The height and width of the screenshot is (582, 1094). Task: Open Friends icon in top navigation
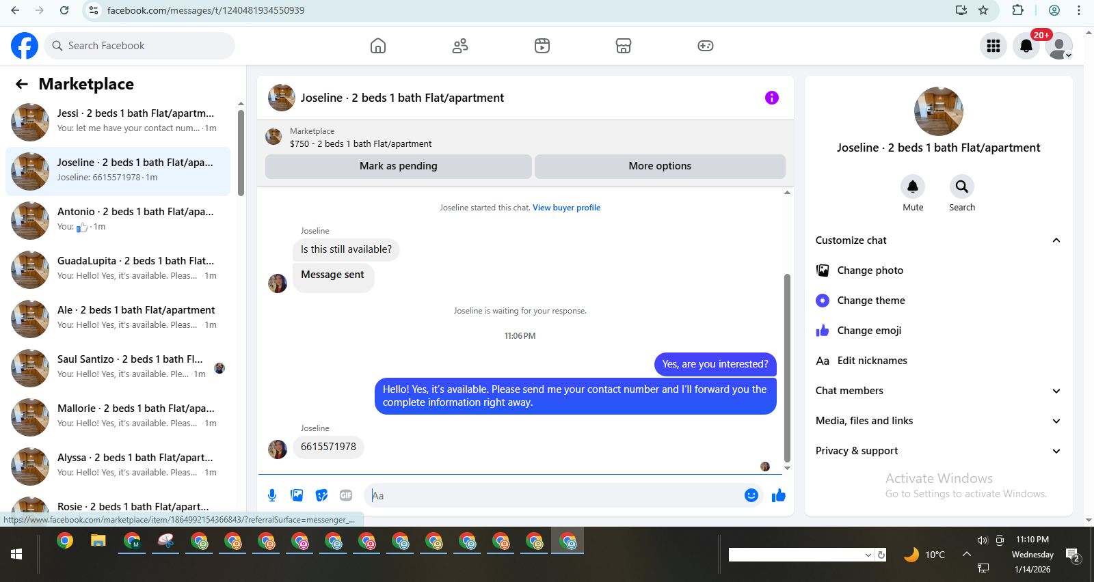pos(460,46)
